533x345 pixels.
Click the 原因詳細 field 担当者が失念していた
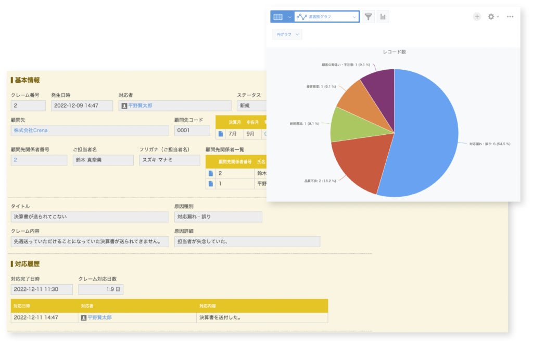click(x=247, y=241)
